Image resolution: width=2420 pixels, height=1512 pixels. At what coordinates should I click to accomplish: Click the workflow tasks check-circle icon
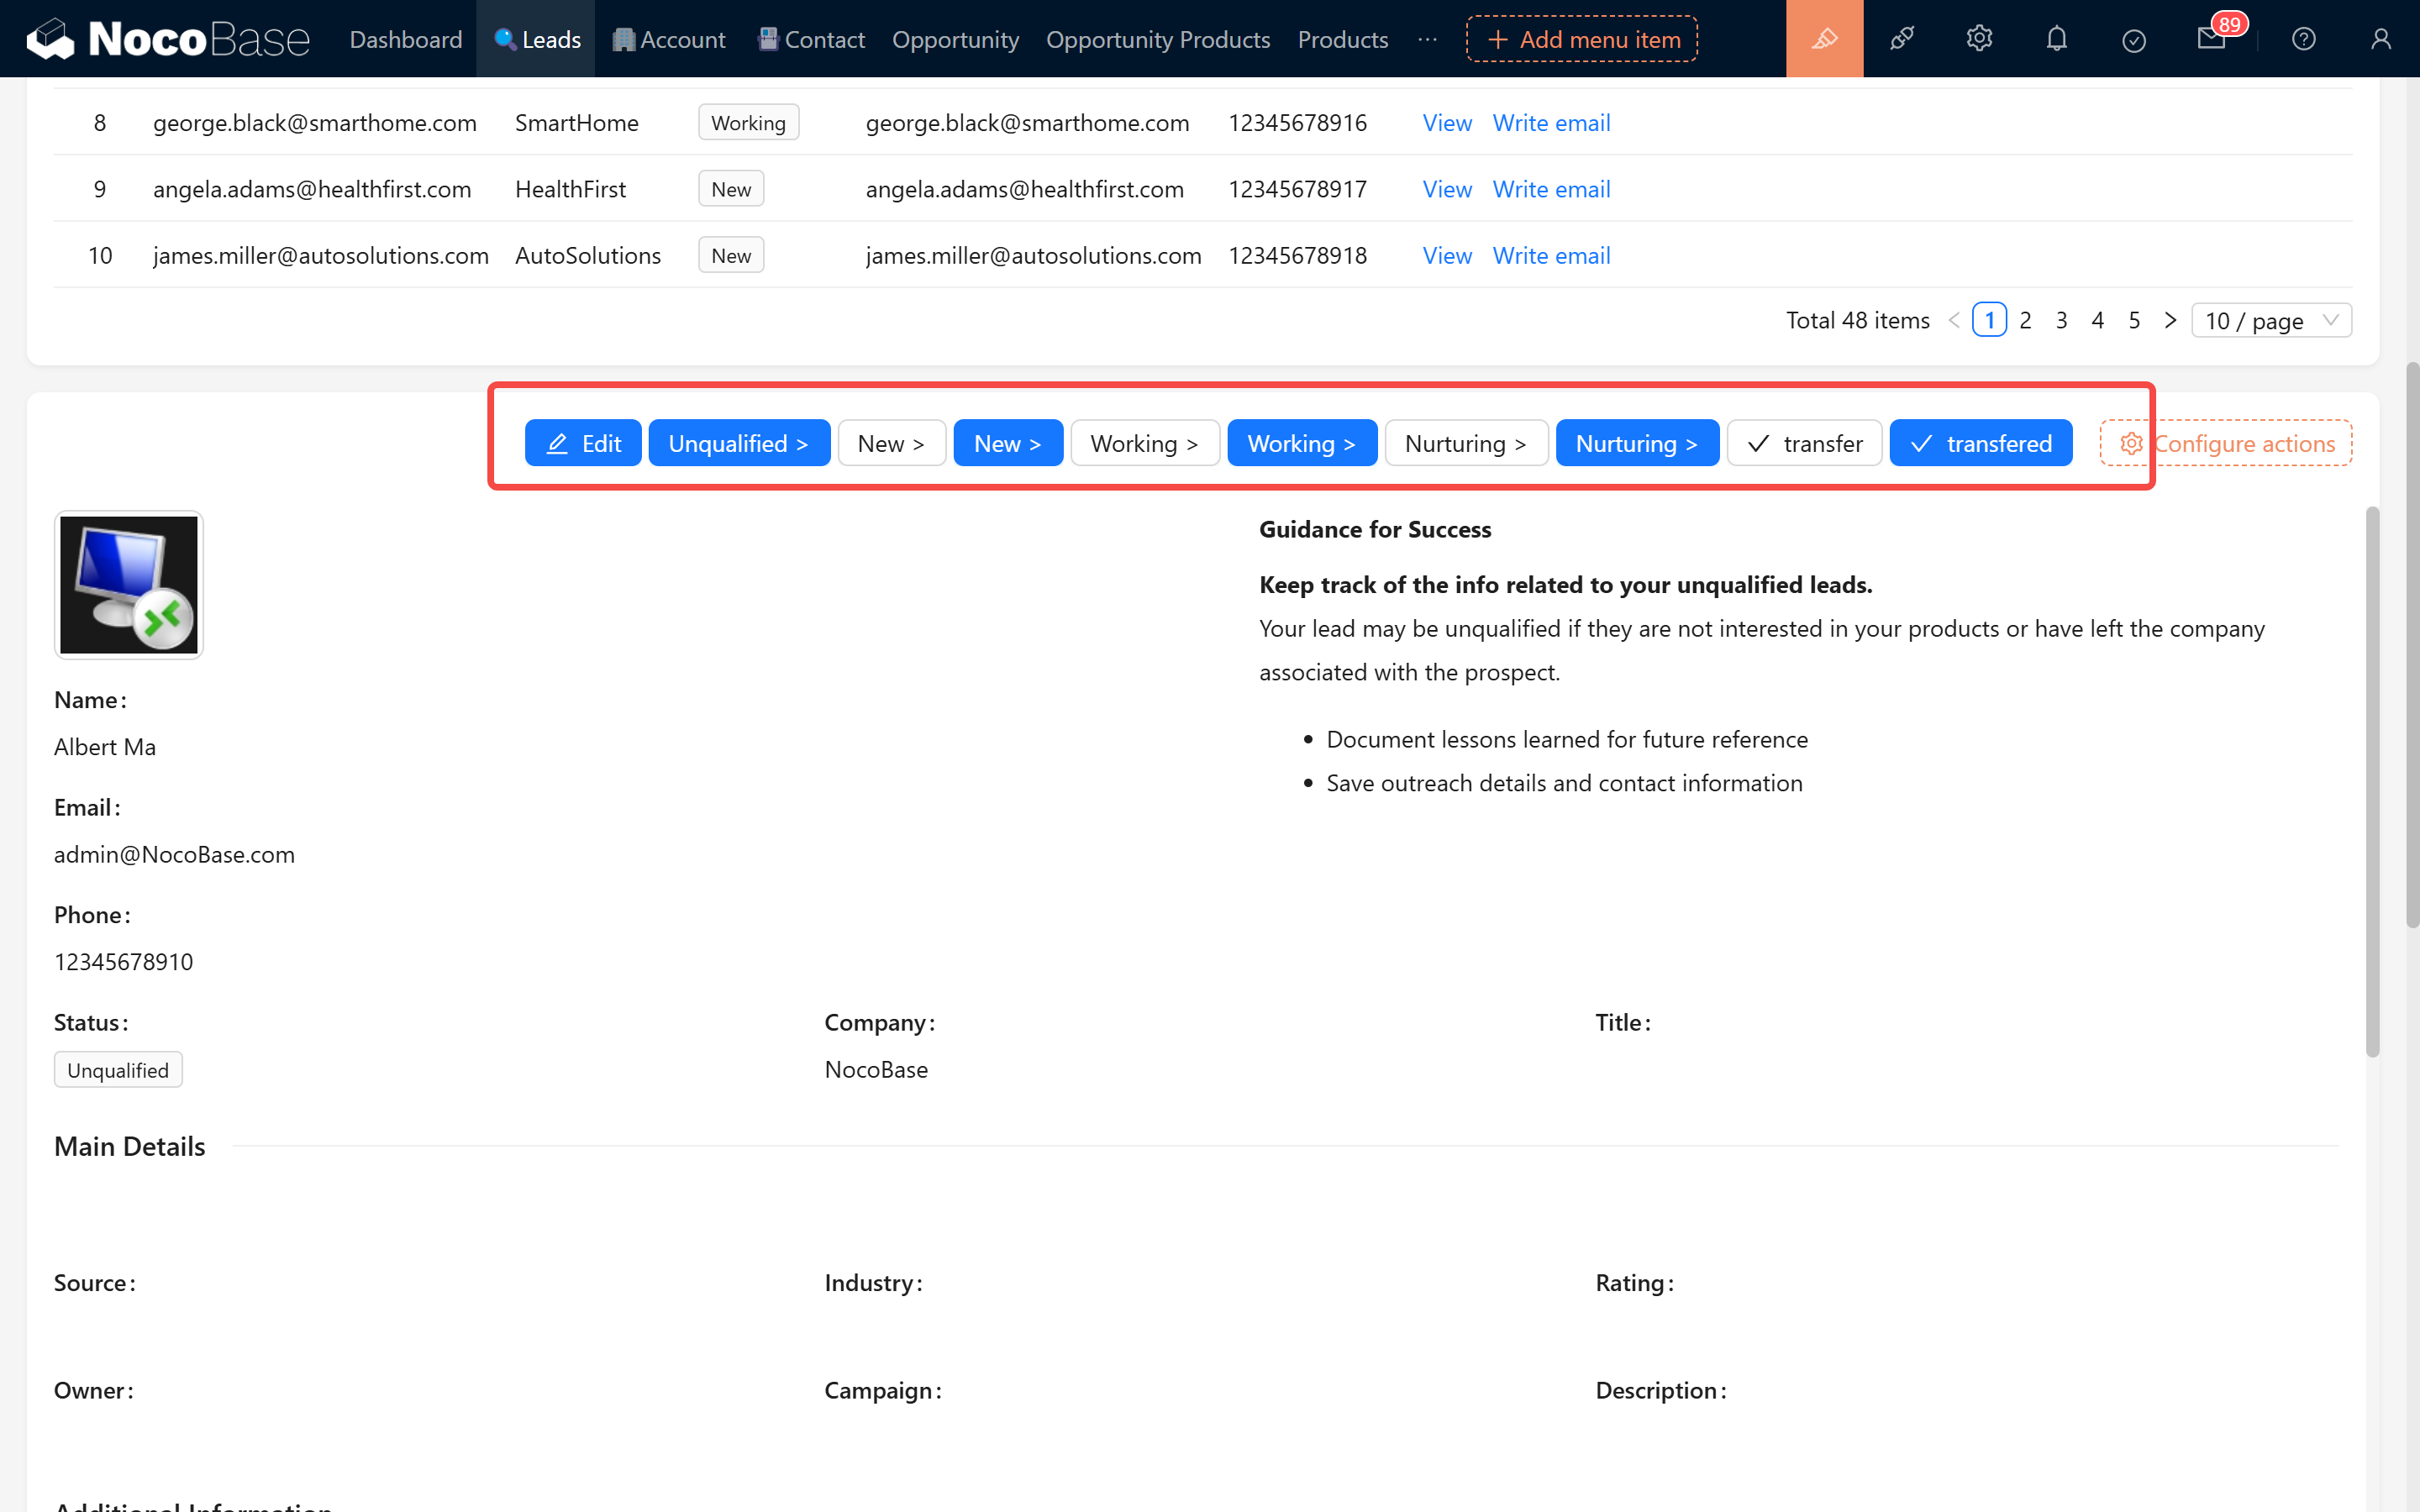(x=2133, y=40)
